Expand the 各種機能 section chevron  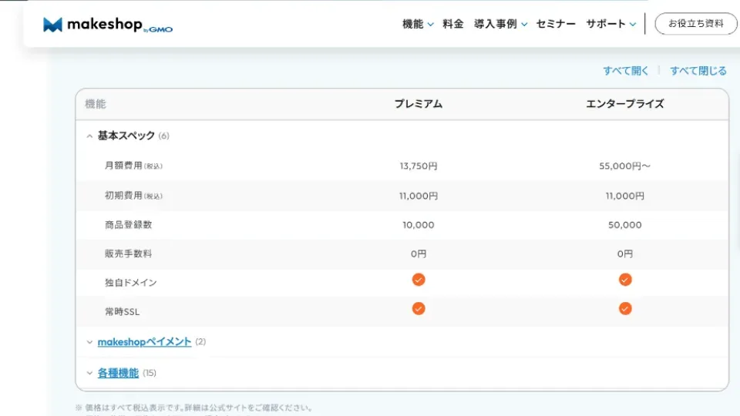click(89, 373)
